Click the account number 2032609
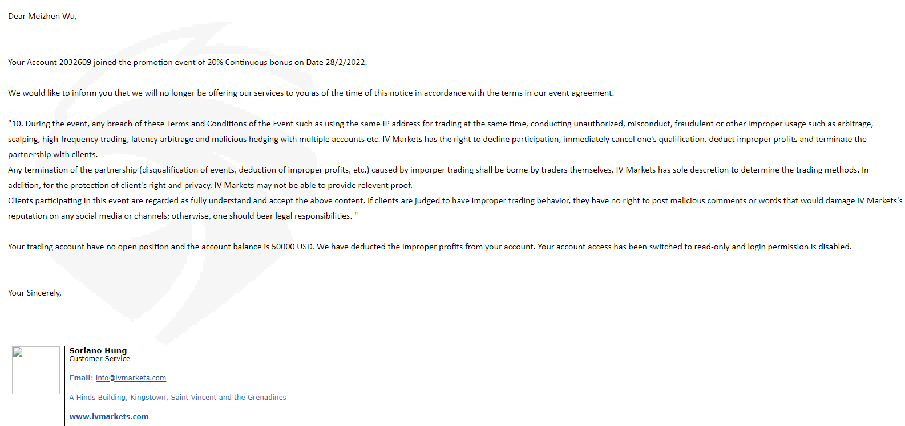This screenshot has width=905, height=426. pyautogui.click(x=75, y=63)
